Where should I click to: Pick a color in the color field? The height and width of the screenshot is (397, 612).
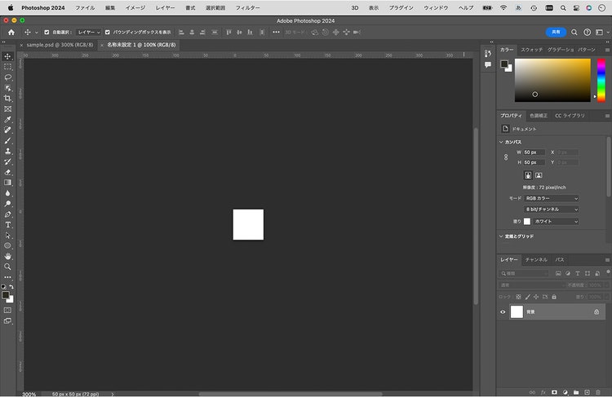552,81
